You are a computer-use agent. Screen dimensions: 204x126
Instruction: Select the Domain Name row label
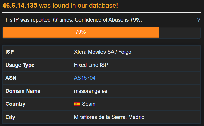click(23, 91)
